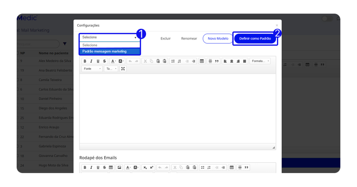Screen dimensions: 357x187
Task: Open the Selecione template dropdown
Action: coord(109,37)
